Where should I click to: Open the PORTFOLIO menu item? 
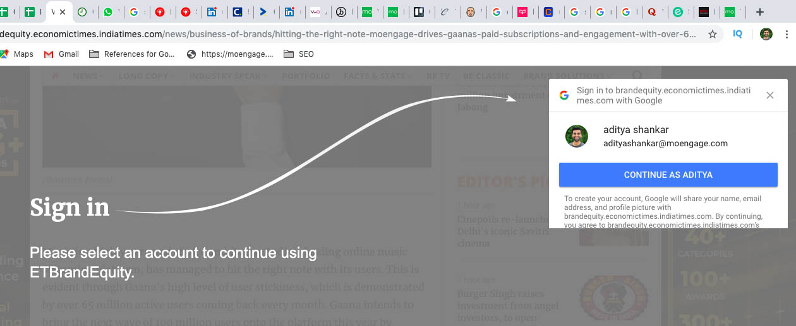pyautogui.click(x=306, y=76)
